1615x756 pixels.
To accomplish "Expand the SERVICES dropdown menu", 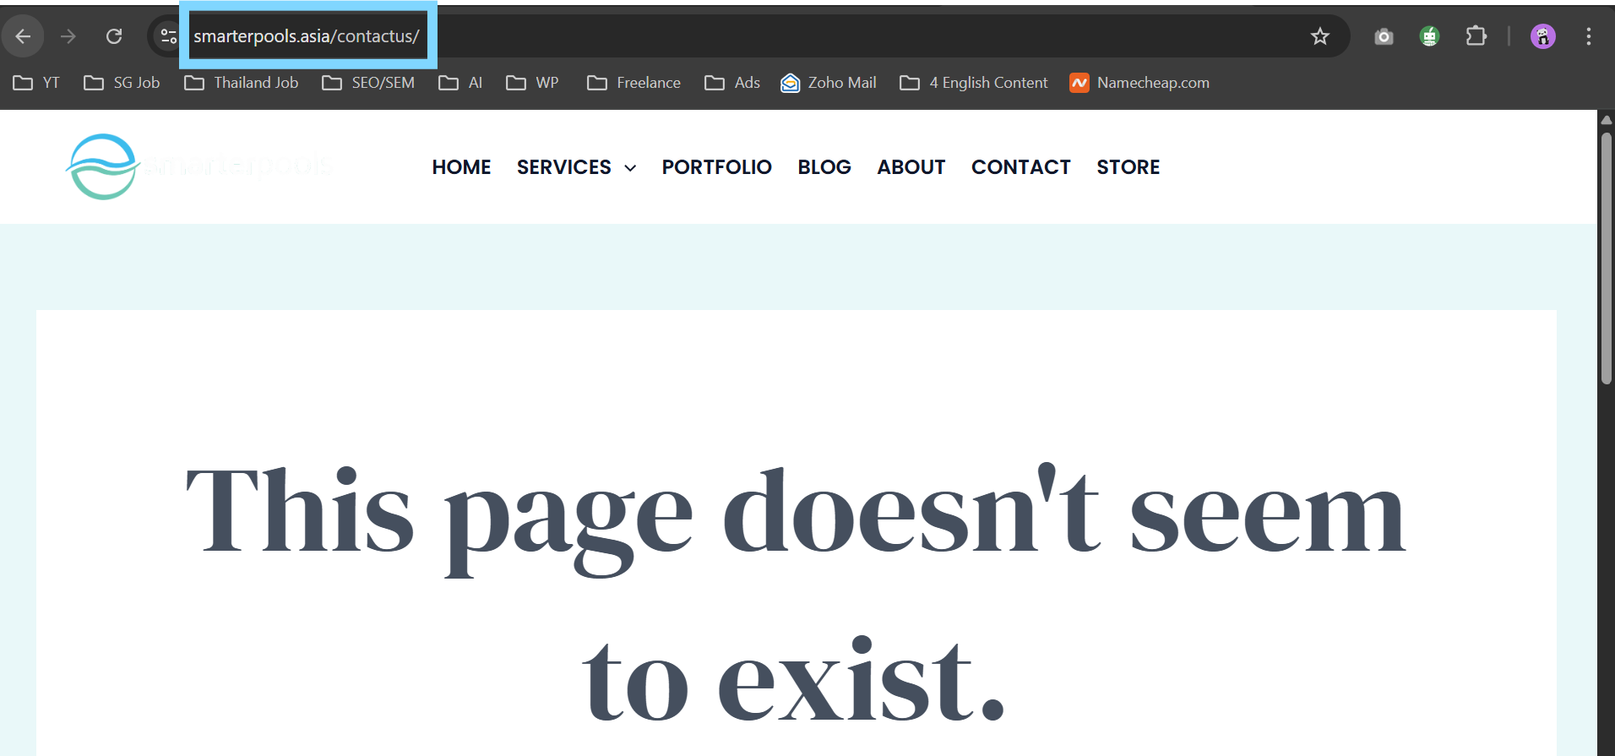I will [x=576, y=167].
